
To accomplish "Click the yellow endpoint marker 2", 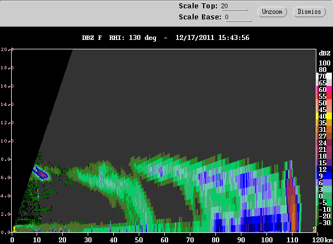I will tap(314, 230).
